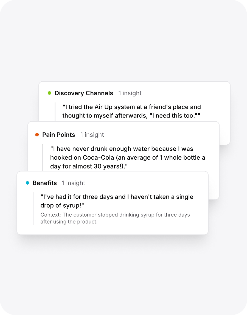Select the Air Up system quote
Screen dimensions: 247x315
[131, 111]
